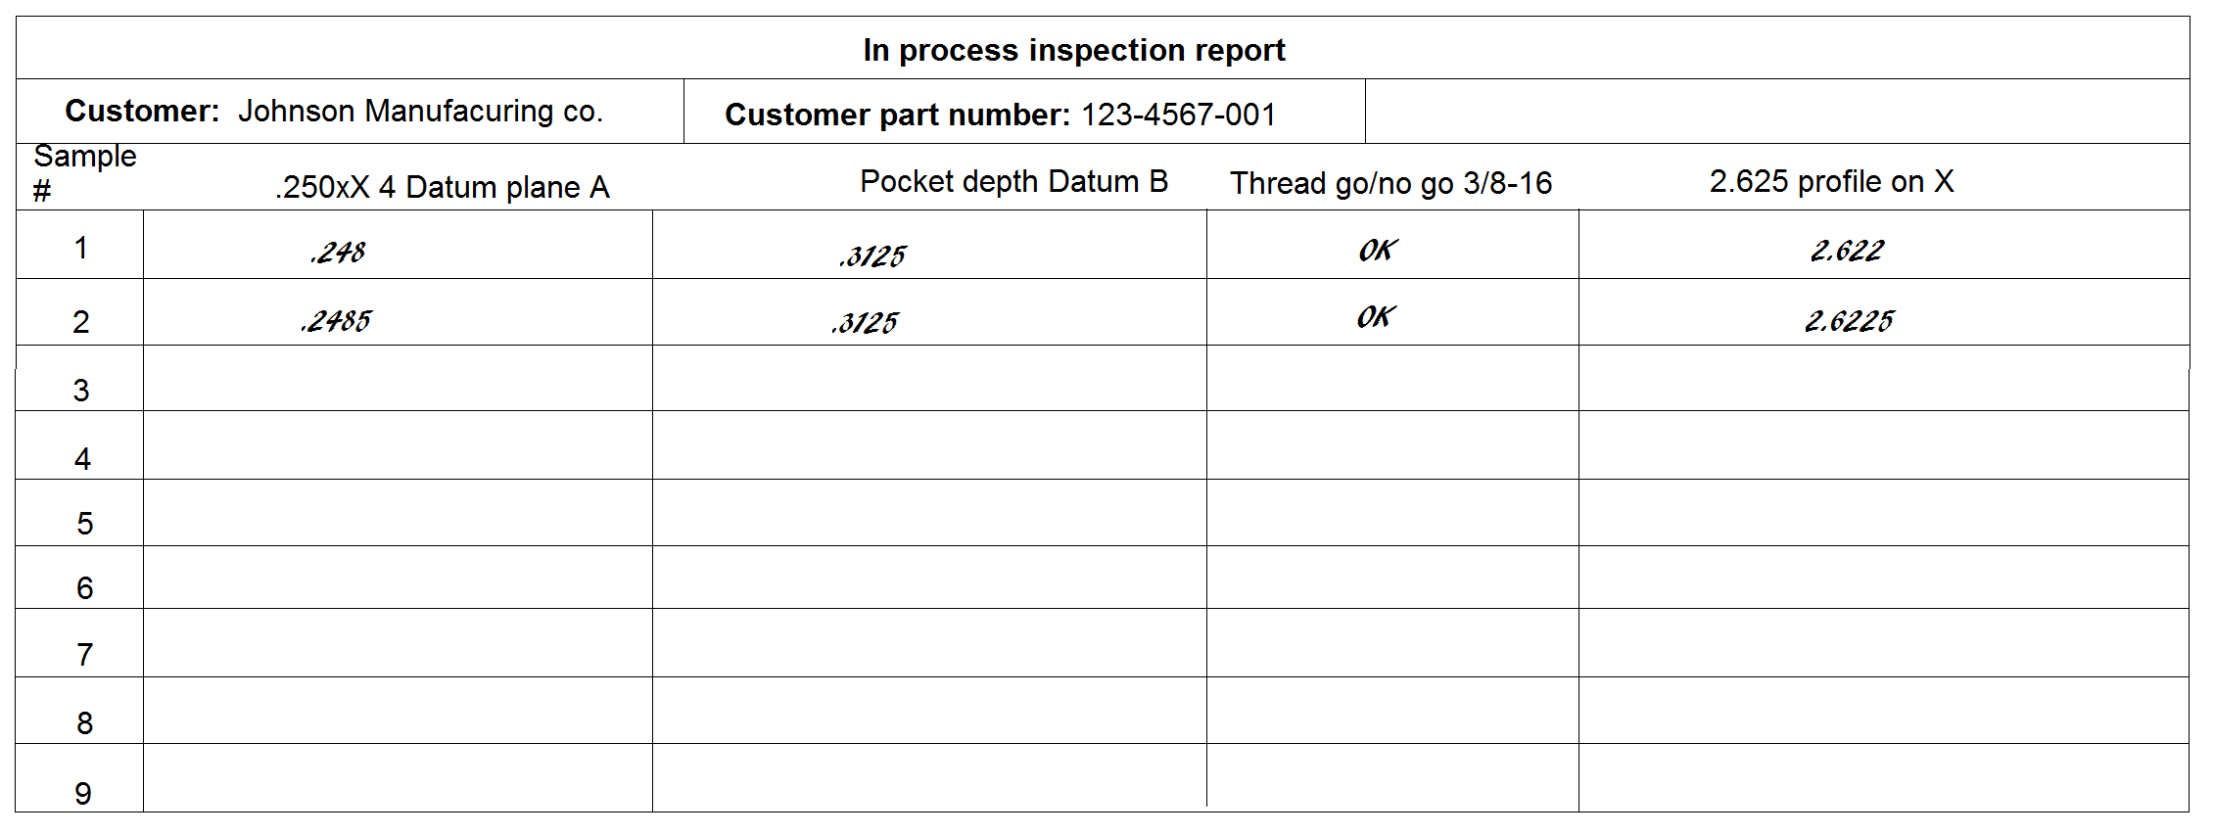This screenshot has height=835, width=2214.
Task: Click the '.250xX 4 Datum plane A' header
Action: (443, 187)
